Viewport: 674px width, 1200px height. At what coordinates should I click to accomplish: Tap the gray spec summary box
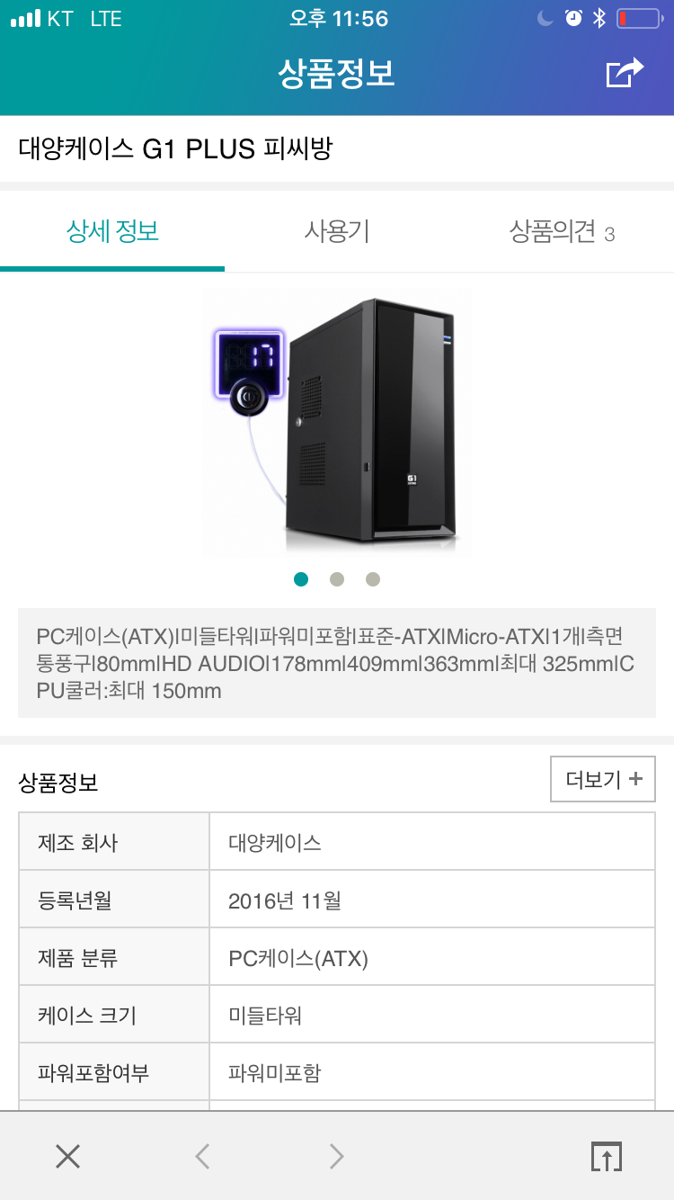[337, 663]
